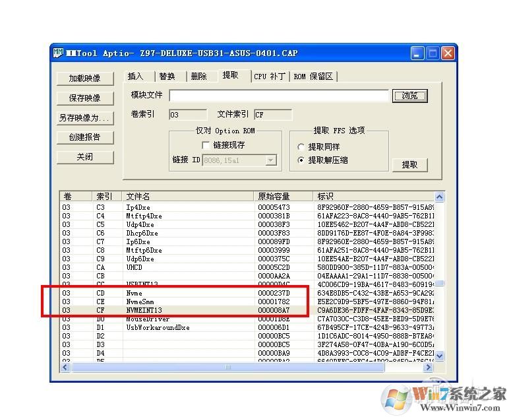Click size value 00000BA9

[x=274, y=353]
